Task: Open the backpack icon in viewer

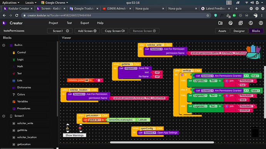Action: tap(254, 52)
